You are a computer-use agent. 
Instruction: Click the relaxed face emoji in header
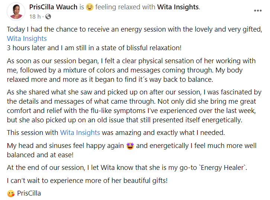click(x=89, y=7)
